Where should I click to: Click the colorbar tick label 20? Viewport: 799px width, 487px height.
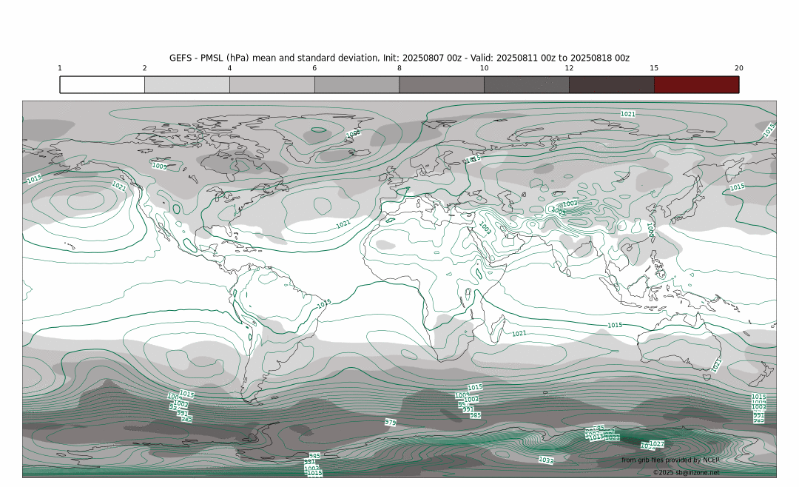(738, 68)
